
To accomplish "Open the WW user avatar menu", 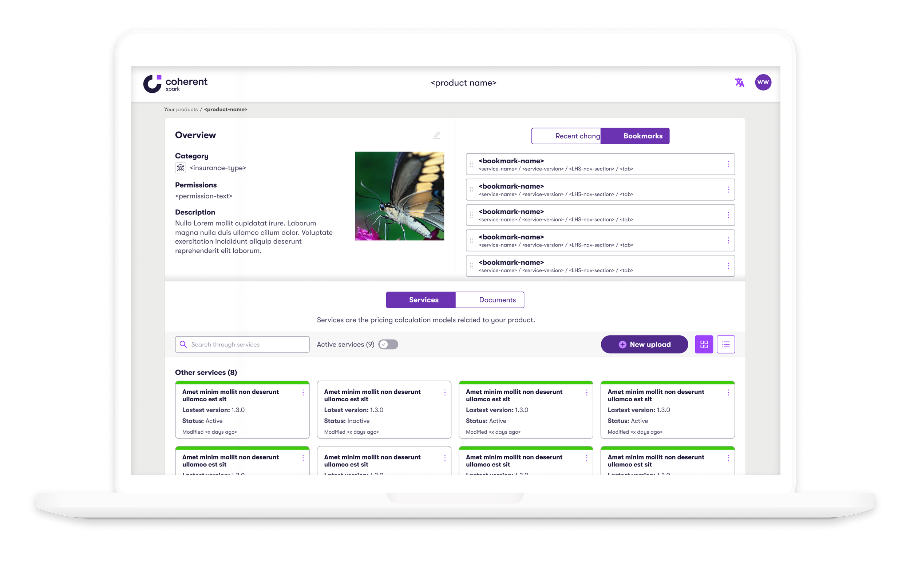I will pyautogui.click(x=763, y=82).
